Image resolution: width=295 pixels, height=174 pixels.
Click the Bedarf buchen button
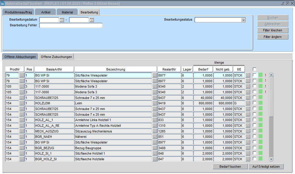click(x=230, y=167)
